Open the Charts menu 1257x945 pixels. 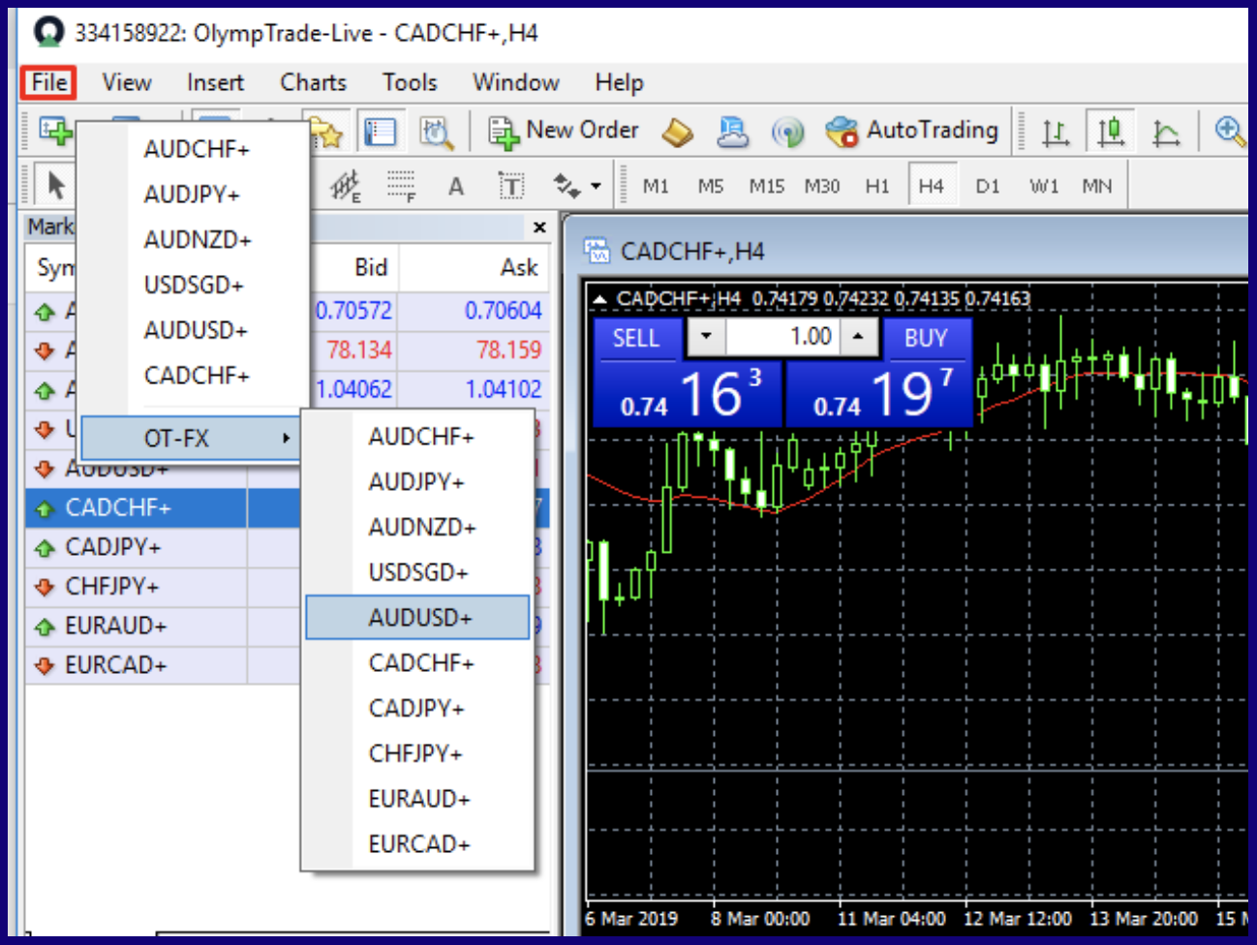[313, 82]
